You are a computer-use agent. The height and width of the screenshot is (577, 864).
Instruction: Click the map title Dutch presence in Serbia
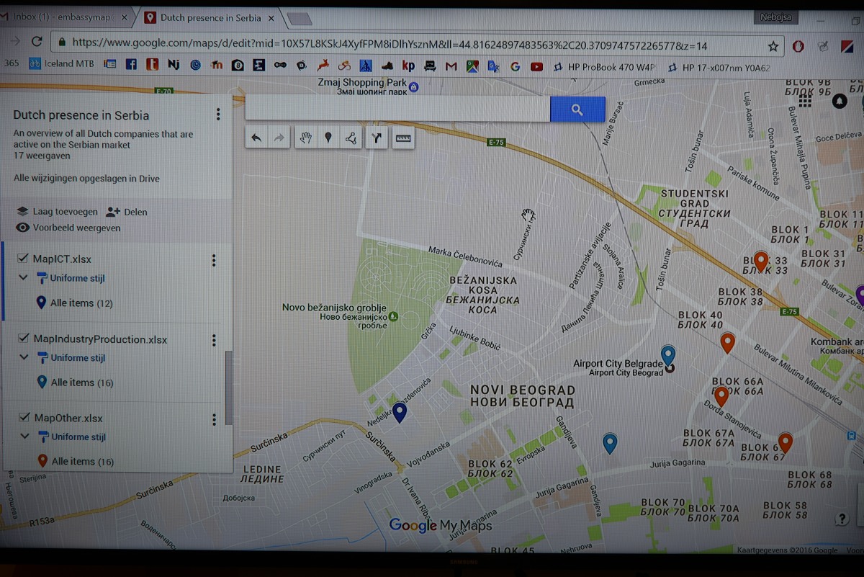[81, 115]
